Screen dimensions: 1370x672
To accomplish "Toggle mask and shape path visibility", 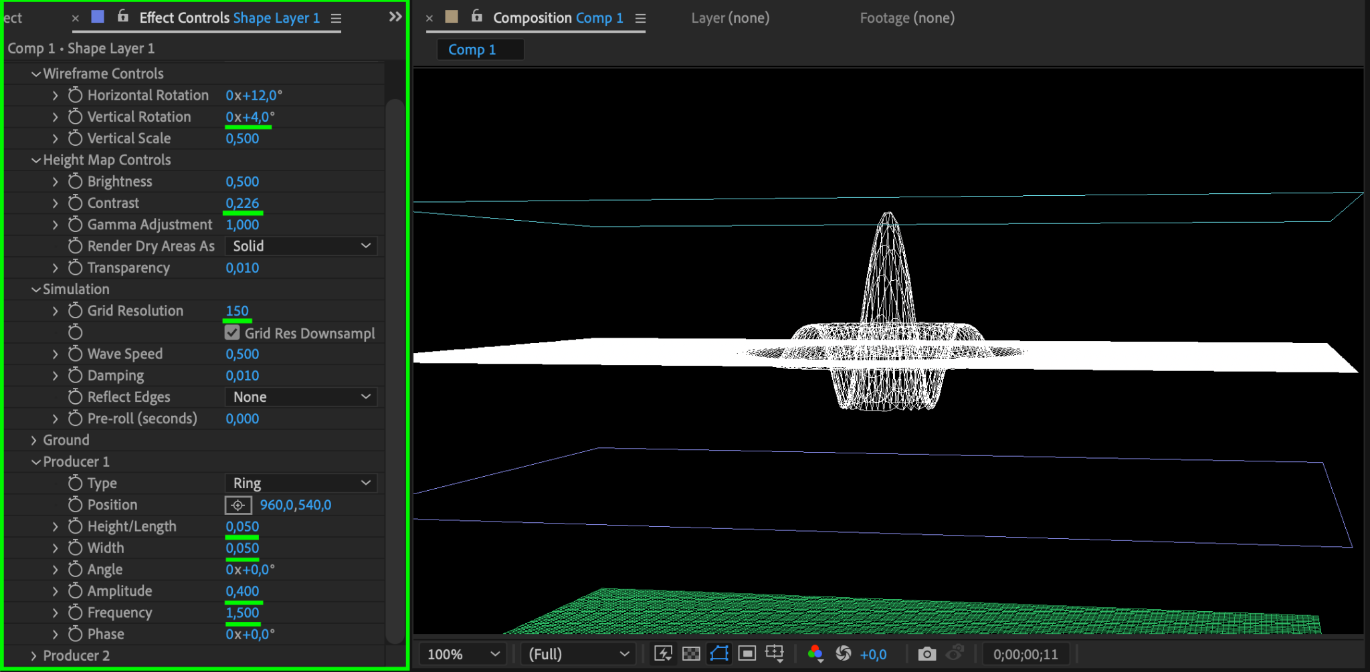I will 719,654.
